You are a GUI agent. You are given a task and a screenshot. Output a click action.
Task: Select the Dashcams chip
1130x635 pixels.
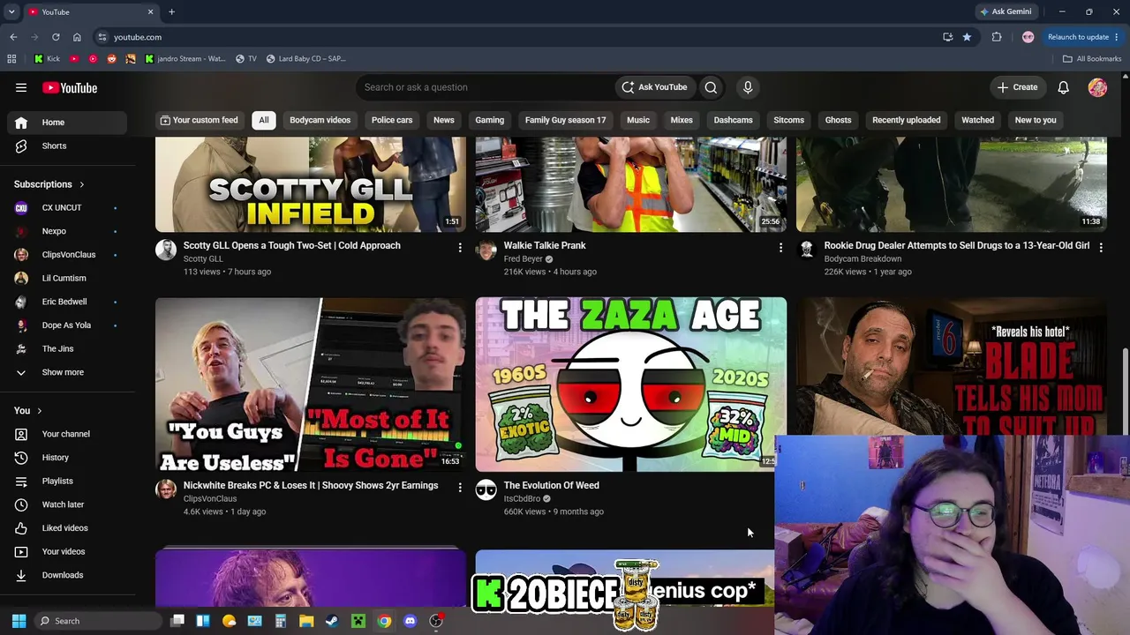tap(734, 120)
